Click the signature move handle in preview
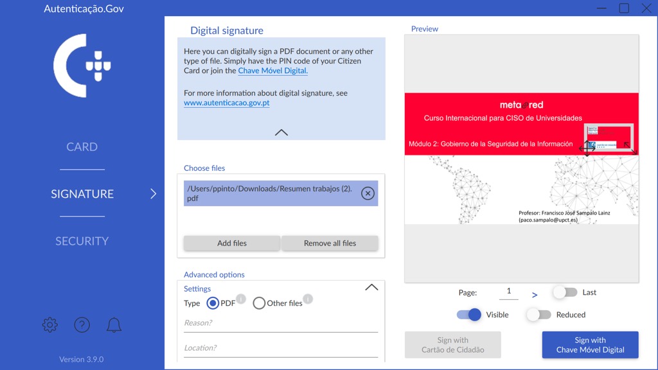Image resolution: width=658 pixels, height=370 pixels. pos(587,147)
